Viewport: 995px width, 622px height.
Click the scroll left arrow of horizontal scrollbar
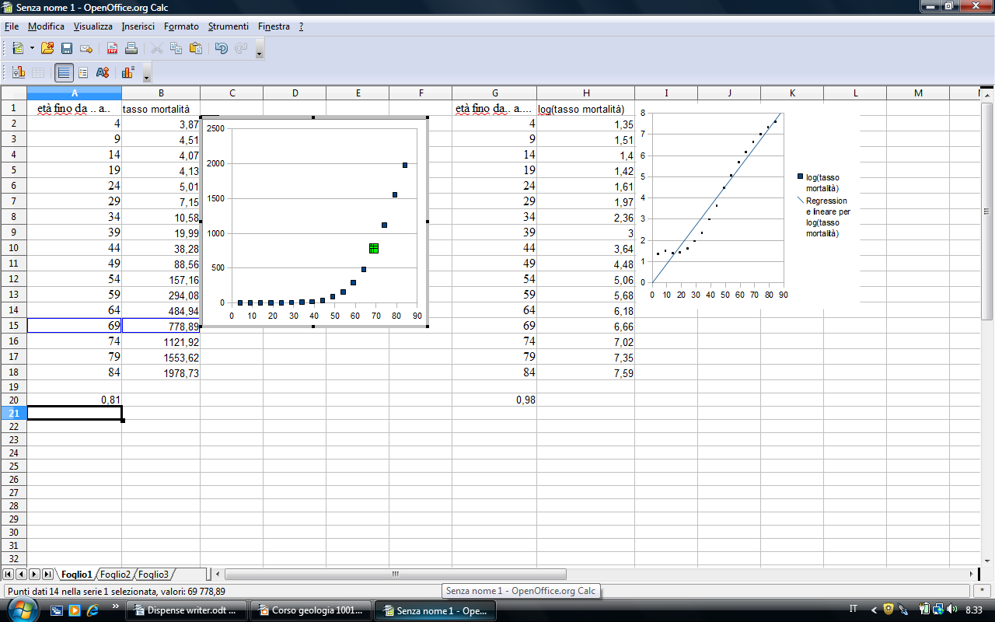pyautogui.click(x=218, y=574)
